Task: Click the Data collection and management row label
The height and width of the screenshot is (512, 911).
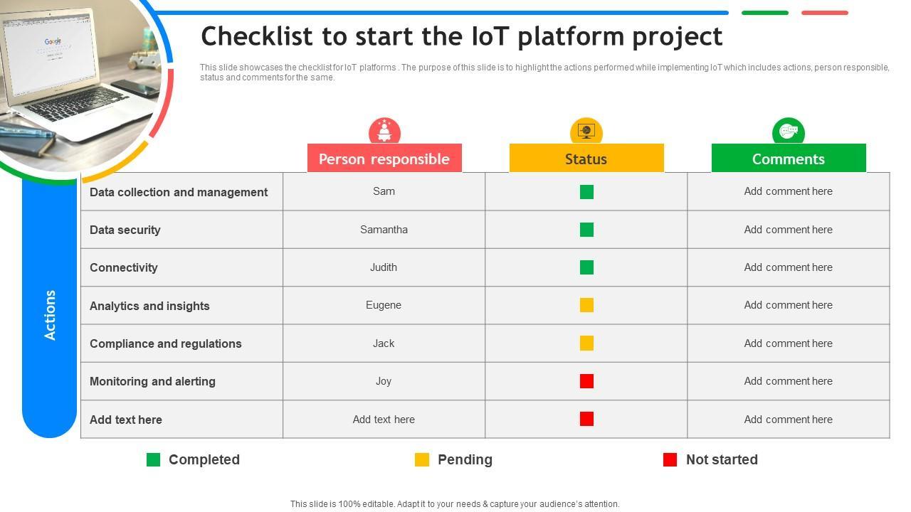Action: click(x=179, y=192)
